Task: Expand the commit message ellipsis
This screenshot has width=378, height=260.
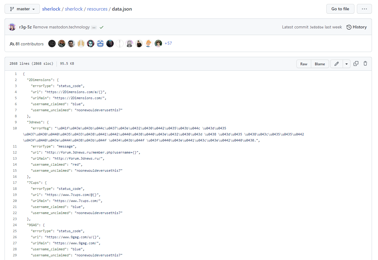Action: click(94, 27)
